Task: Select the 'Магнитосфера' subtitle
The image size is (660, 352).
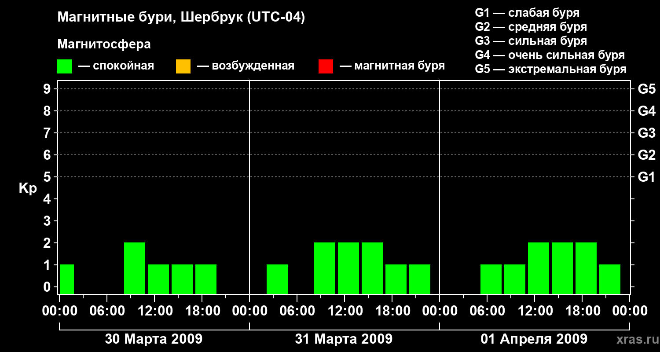Action: click(x=104, y=44)
